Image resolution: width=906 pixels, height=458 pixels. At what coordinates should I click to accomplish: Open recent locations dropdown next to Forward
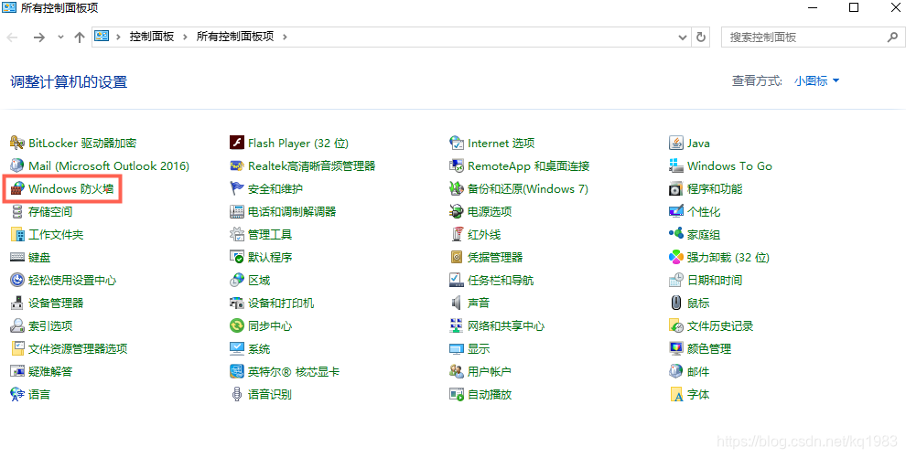(60, 37)
